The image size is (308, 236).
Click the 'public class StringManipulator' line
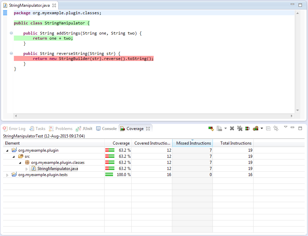pyautogui.click(x=52, y=23)
